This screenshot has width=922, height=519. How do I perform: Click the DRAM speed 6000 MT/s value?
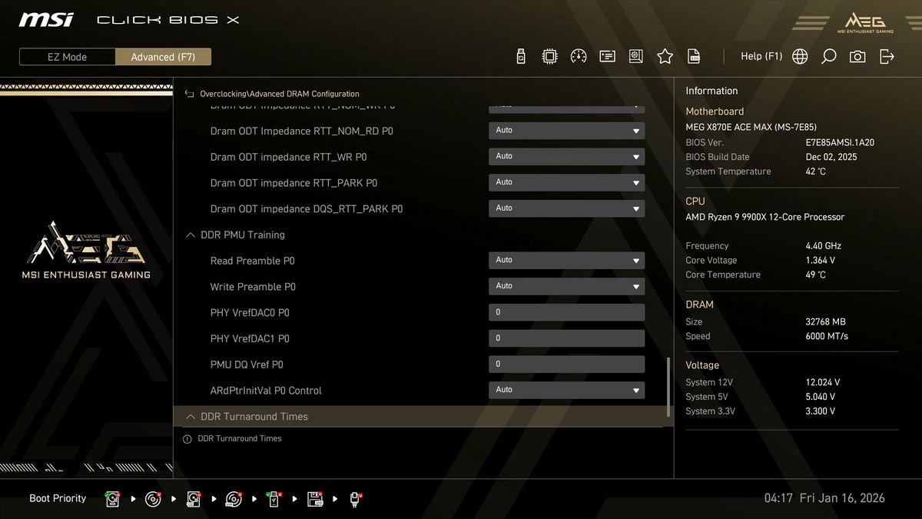coord(827,337)
